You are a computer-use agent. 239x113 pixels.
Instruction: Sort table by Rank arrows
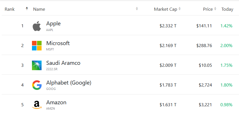pos(27,9)
